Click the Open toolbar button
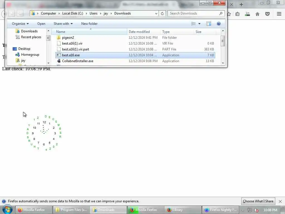Viewport: 285px width, 214px height. (x=41, y=24)
